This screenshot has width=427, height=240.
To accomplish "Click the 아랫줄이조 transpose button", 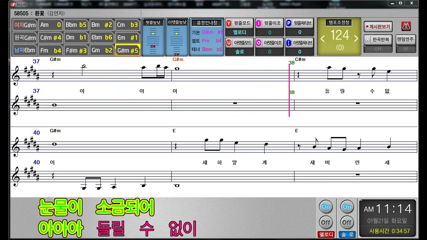I will [270, 43].
